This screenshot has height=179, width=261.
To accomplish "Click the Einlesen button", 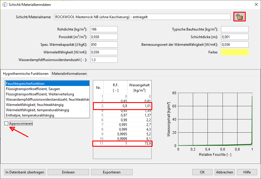I will (x=68, y=172).
